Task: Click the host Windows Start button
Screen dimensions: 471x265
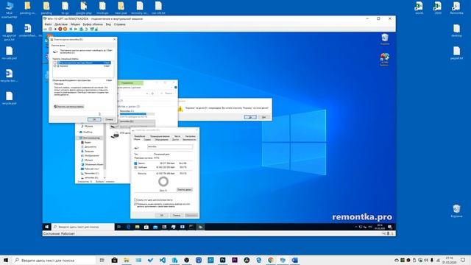Action: (6, 260)
